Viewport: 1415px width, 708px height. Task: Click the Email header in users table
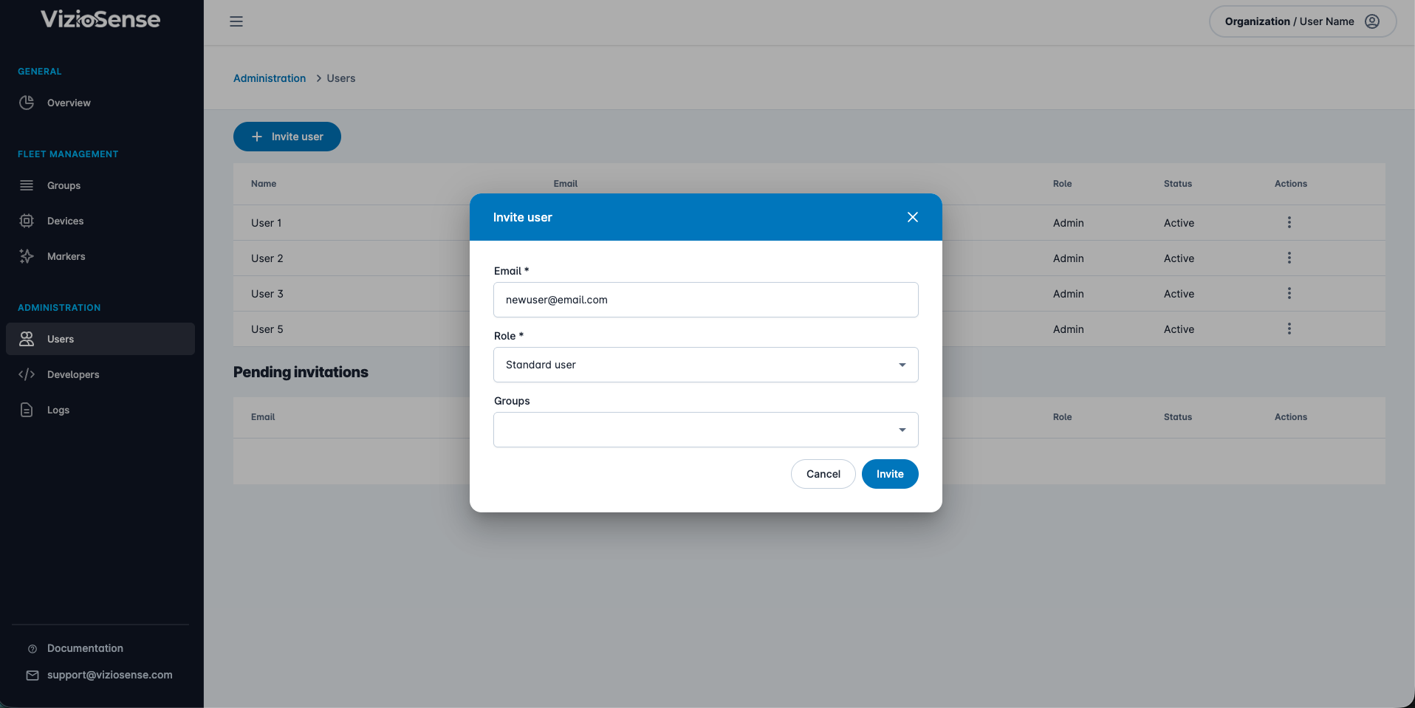point(566,184)
